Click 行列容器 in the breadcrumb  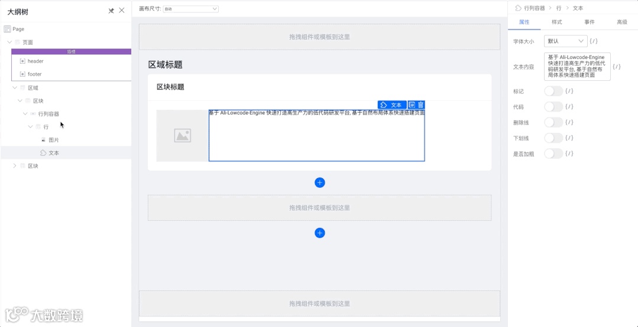[535, 8]
